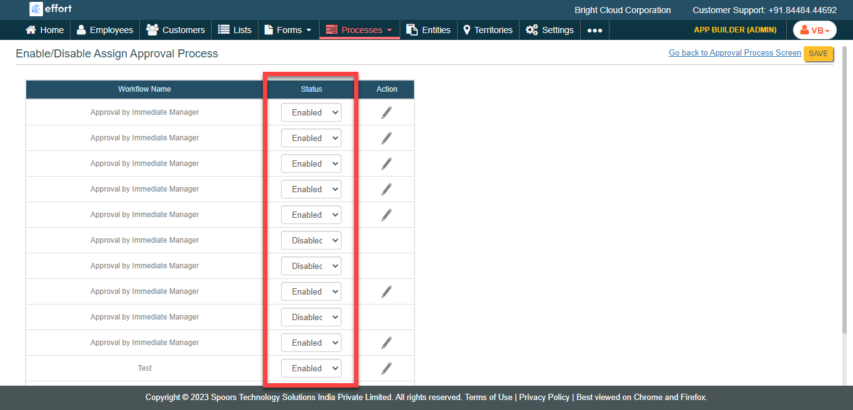Image resolution: width=853 pixels, height=410 pixels.
Task: Click the SAVE button
Action: [x=818, y=54]
